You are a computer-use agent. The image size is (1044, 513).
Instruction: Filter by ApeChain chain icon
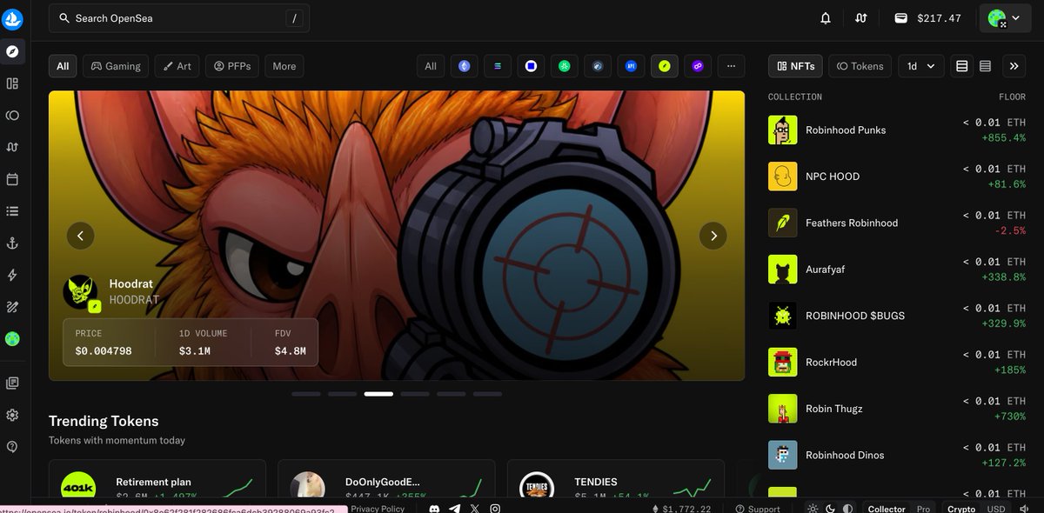click(x=631, y=66)
